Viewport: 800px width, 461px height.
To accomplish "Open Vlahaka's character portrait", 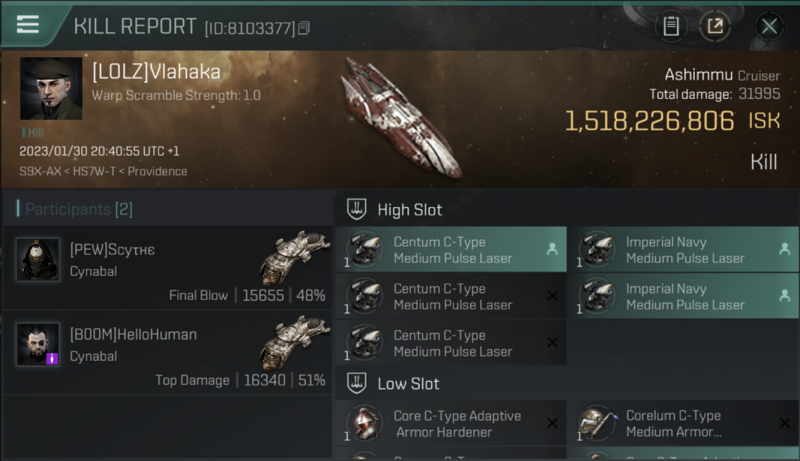I will 51,89.
